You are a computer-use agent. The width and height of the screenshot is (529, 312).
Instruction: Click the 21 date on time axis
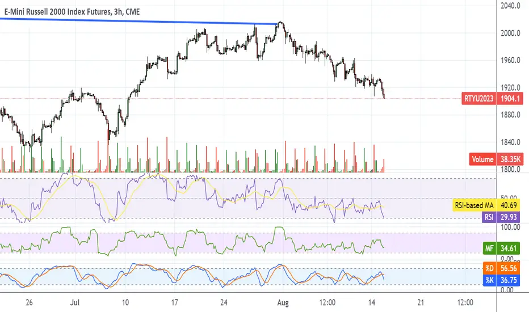[421, 302]
